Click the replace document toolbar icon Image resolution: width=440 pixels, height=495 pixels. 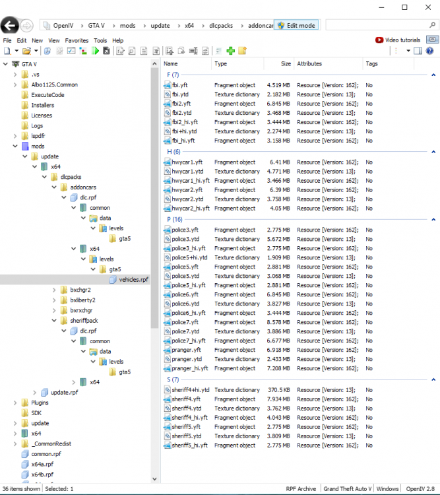tap(205, 51)
